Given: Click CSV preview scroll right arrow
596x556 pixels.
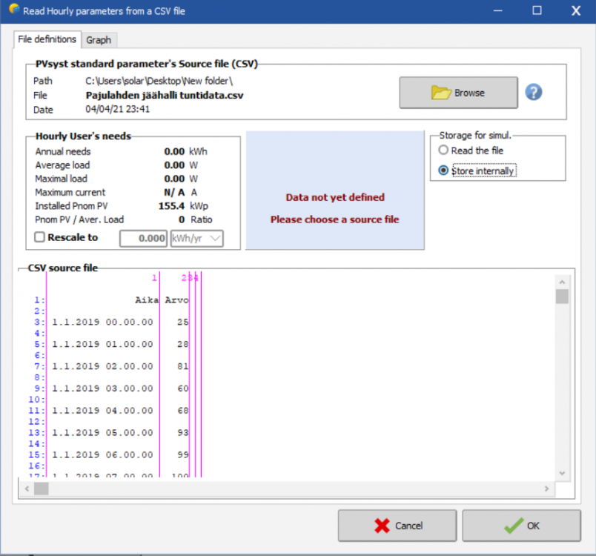Looking at the screenshot, I should 547,489.
